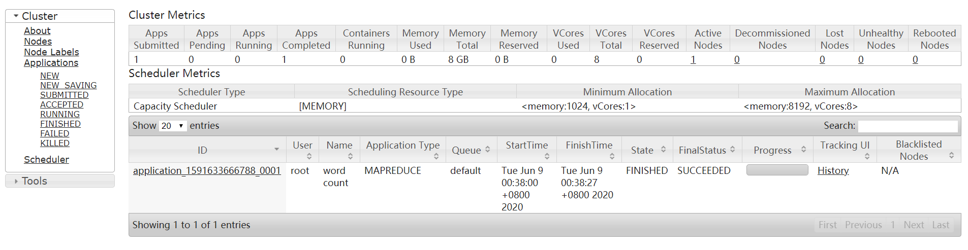Open the Show entries count dropdown

coord(173,126)
